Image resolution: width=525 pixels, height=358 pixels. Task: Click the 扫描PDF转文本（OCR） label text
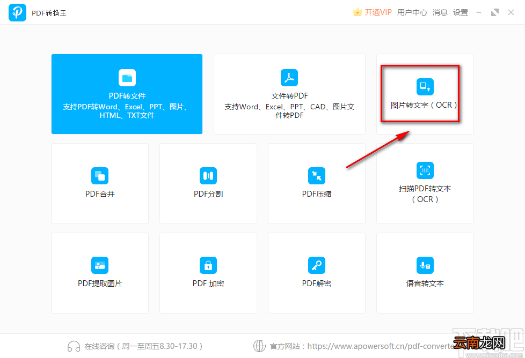(x=425, y=194)
